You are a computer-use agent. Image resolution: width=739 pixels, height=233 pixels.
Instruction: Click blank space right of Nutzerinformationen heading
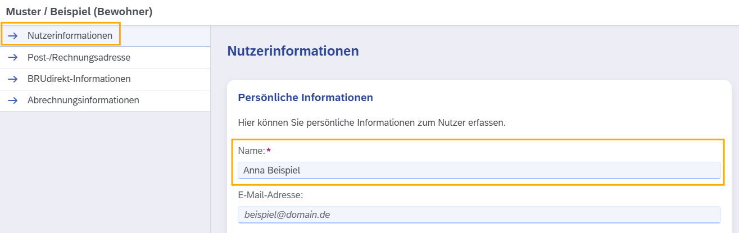click(545, 51)
